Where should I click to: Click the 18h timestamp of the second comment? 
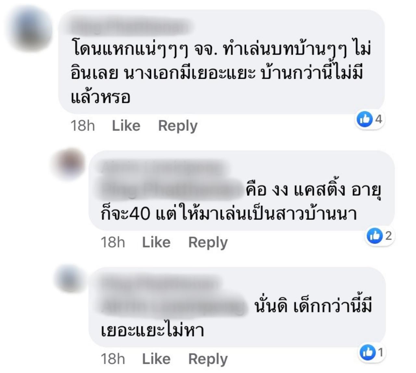coord(113,243)
